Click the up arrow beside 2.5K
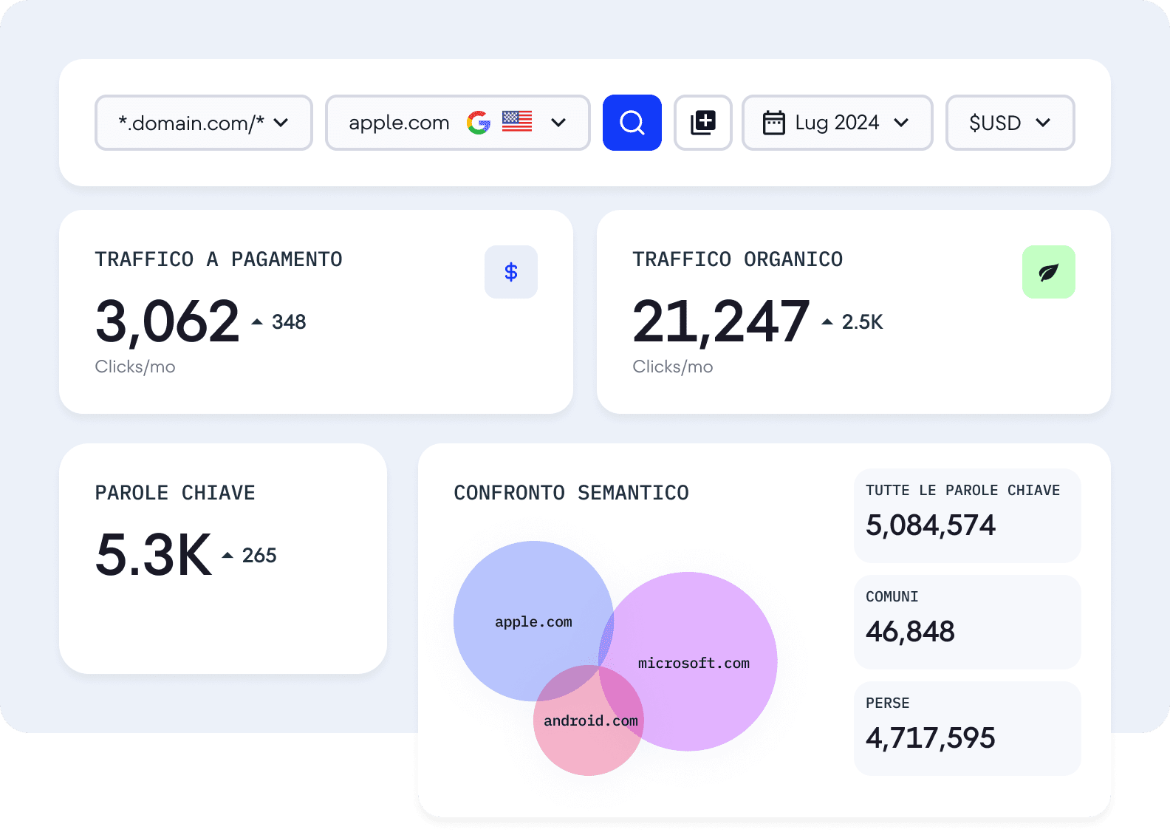The width and height of the screenshot is (1170, 835). (827, 322)
